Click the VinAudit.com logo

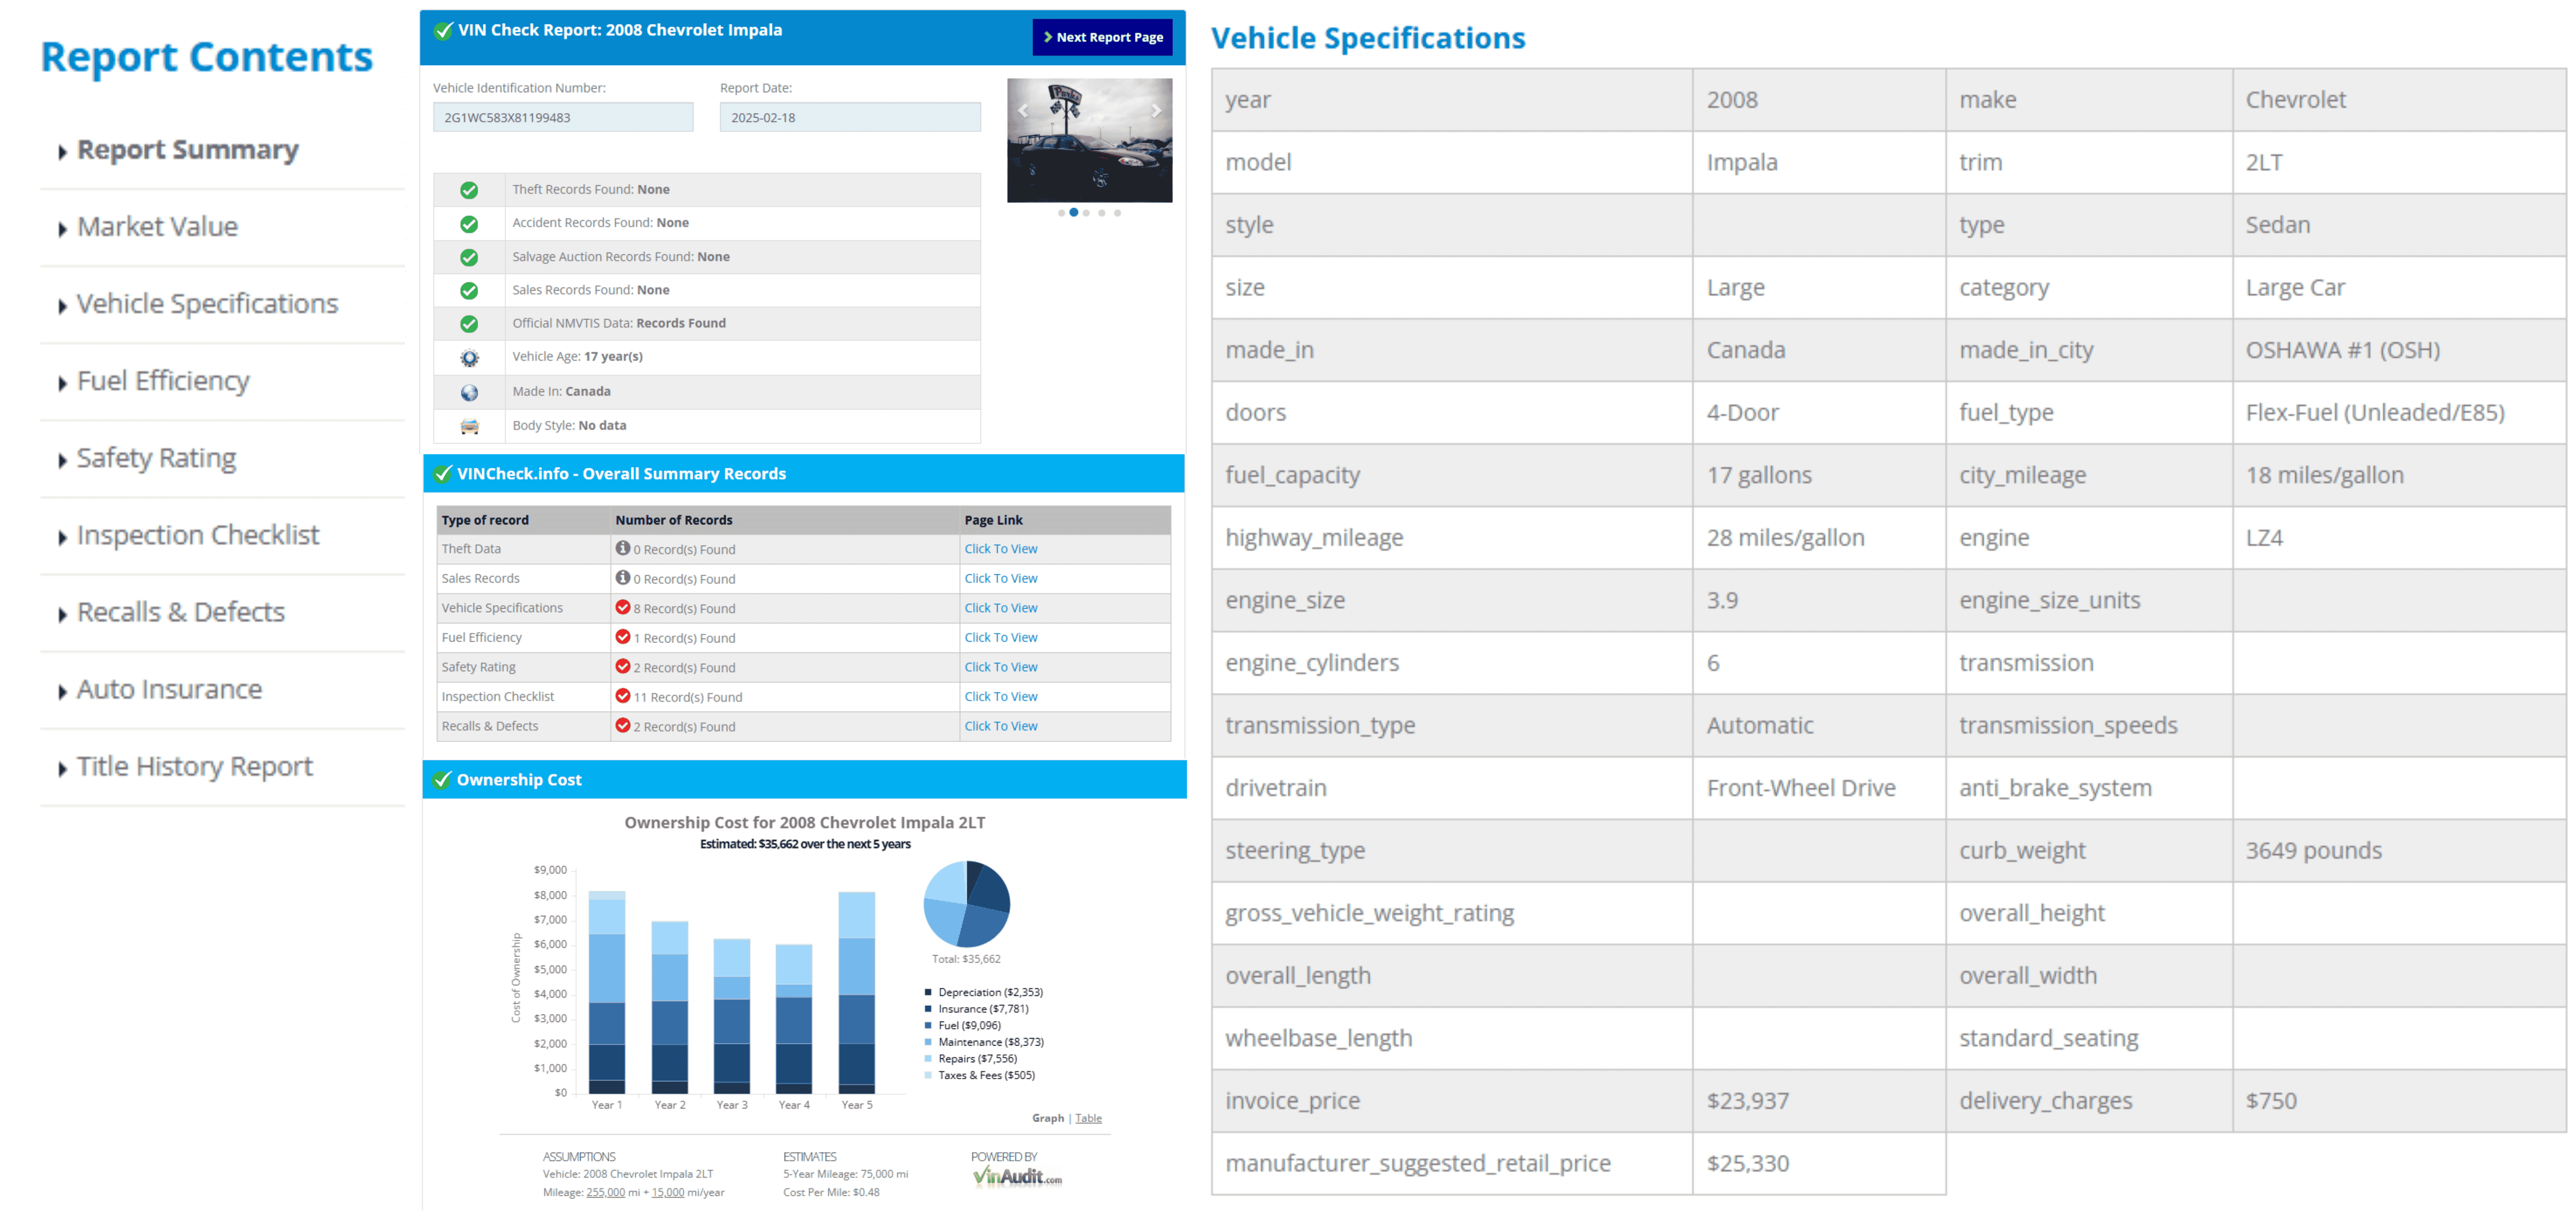(x=1016, y=1177)
